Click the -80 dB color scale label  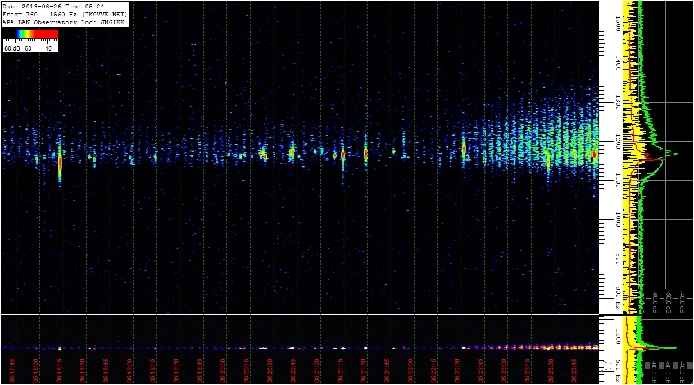(12, 48)
